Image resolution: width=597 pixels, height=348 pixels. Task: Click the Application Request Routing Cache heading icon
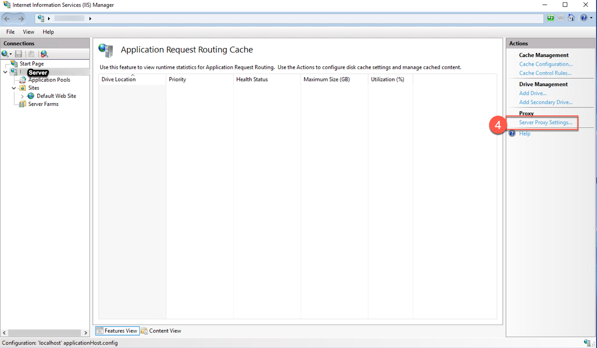pos(106,50)
